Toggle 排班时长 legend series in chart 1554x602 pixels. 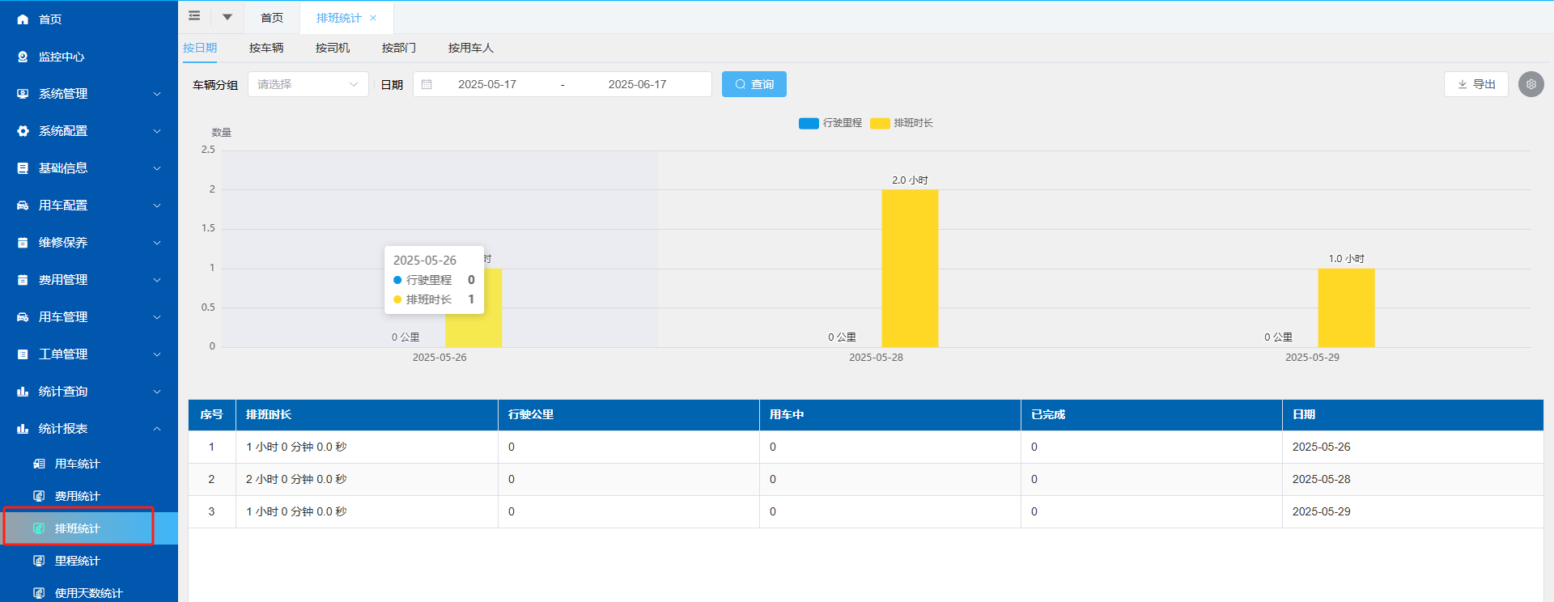902,123
